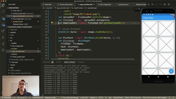Open generated_plugin_registrant.dart in file tree
176x99 pixels.
(23, 60)
